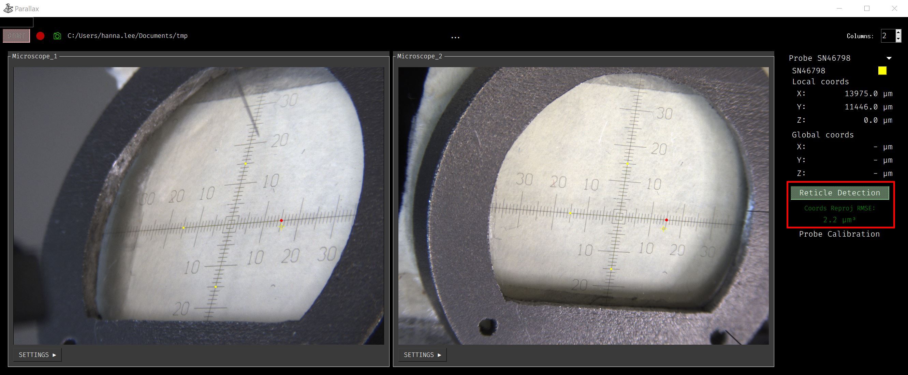Increase Columns with the up arrow
Viewport: 908px width, 375px height.
tap(898, 32)
